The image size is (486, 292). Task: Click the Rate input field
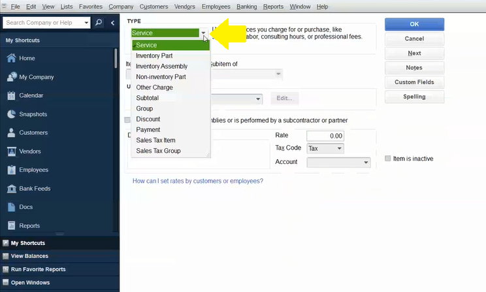click(325, 136)
